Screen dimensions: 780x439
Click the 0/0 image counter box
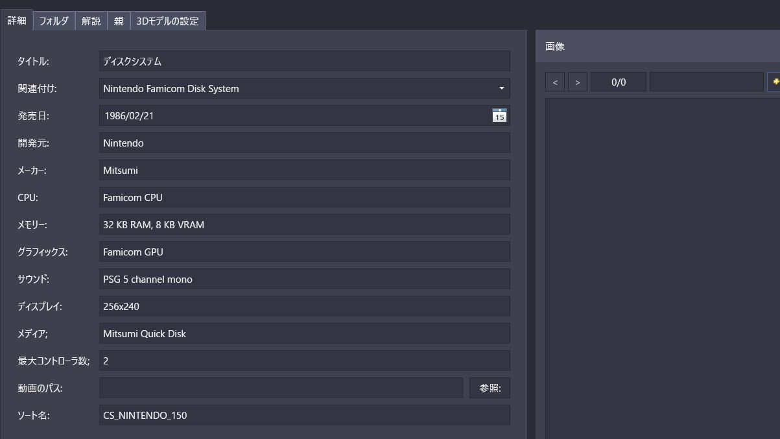(619, 82)
